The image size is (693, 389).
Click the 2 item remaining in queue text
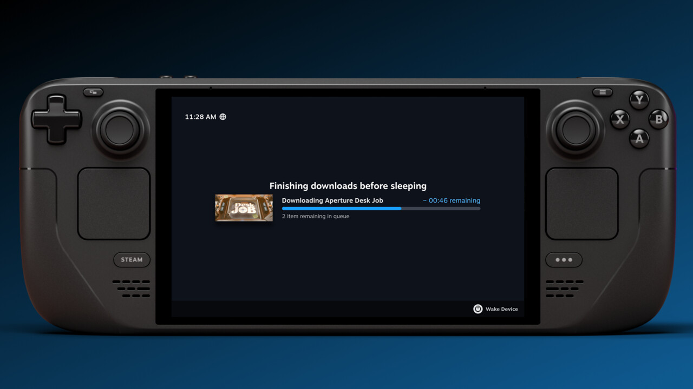[x=316, y=216]
